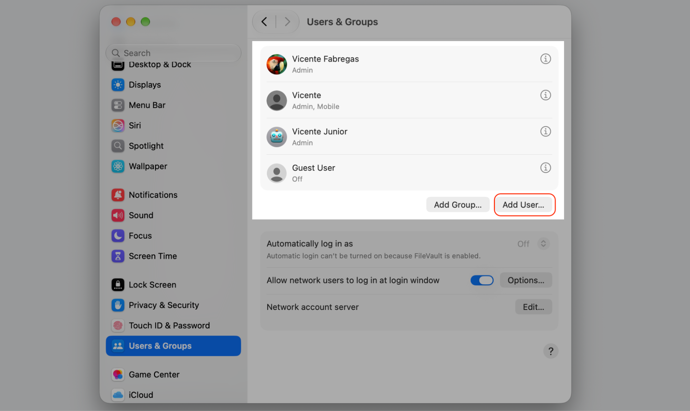Image resolution: width=690 pixels, height=411 pixels.
Task: Open network login Options... button
Action: (526, 280)
